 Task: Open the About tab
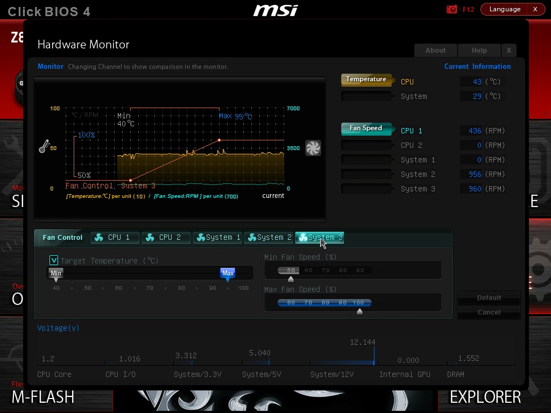(436, 50)
